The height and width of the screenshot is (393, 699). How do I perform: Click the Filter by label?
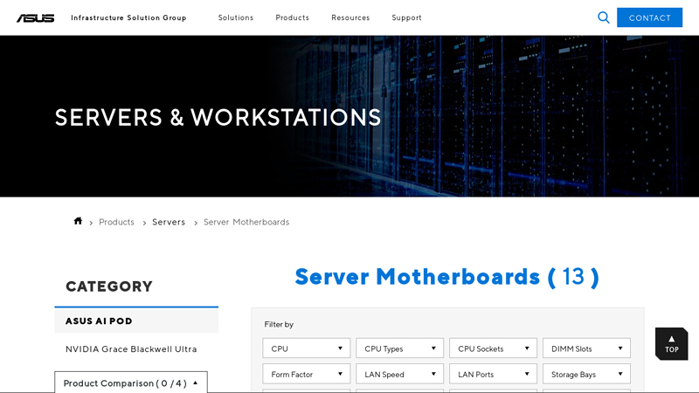(x=279, y=324)
